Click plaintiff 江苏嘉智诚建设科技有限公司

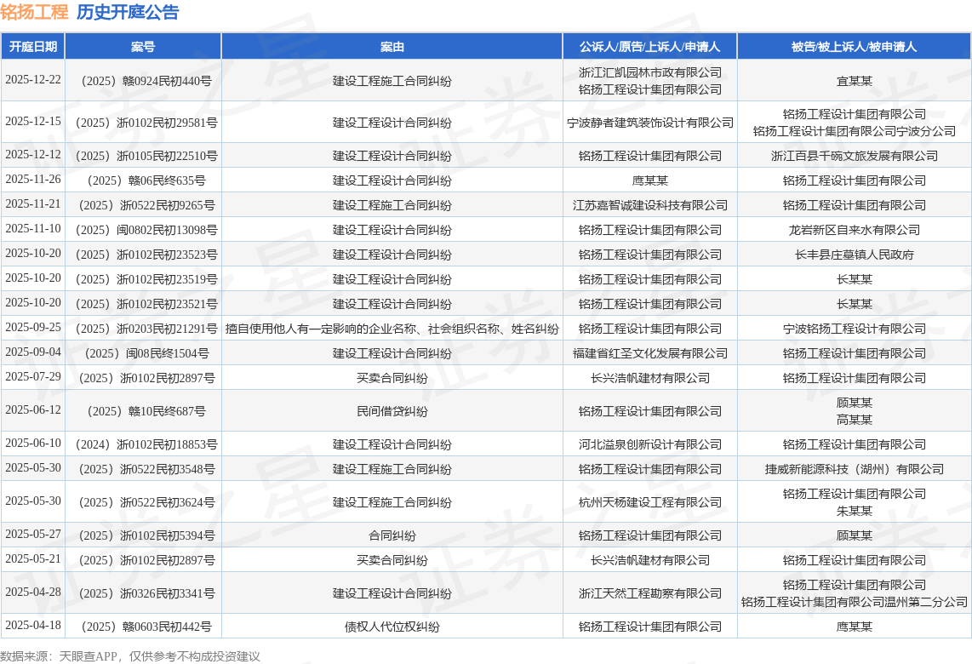(x=649, y=205)
